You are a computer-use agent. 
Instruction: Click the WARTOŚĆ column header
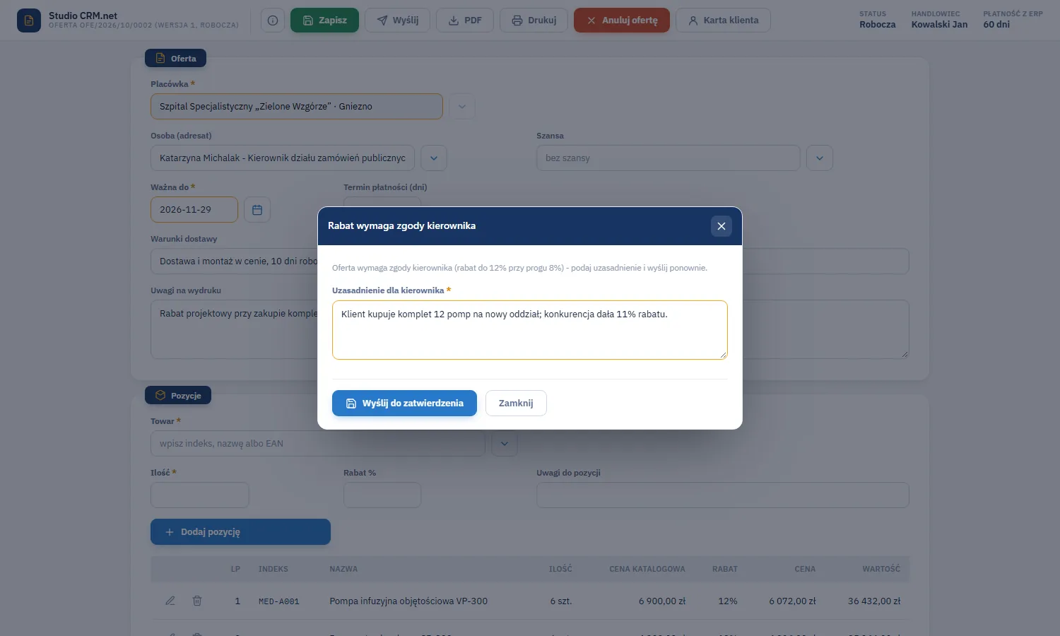click(881, 569)
